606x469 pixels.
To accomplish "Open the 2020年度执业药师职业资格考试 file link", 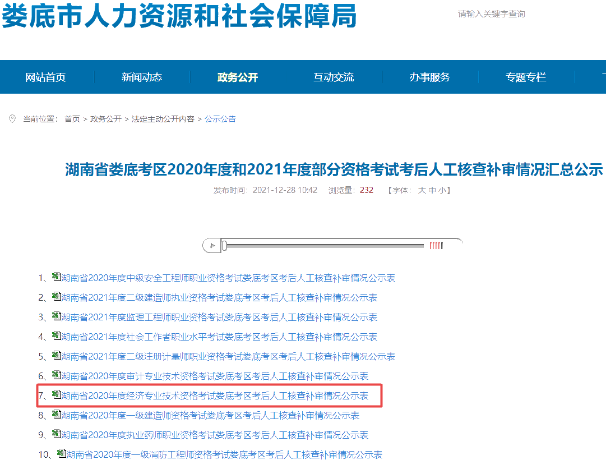I will coord(215,435).
